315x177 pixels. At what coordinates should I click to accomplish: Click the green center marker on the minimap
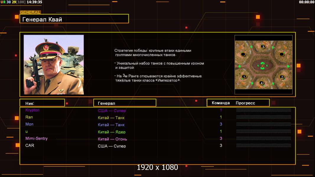tap(262, 65)
